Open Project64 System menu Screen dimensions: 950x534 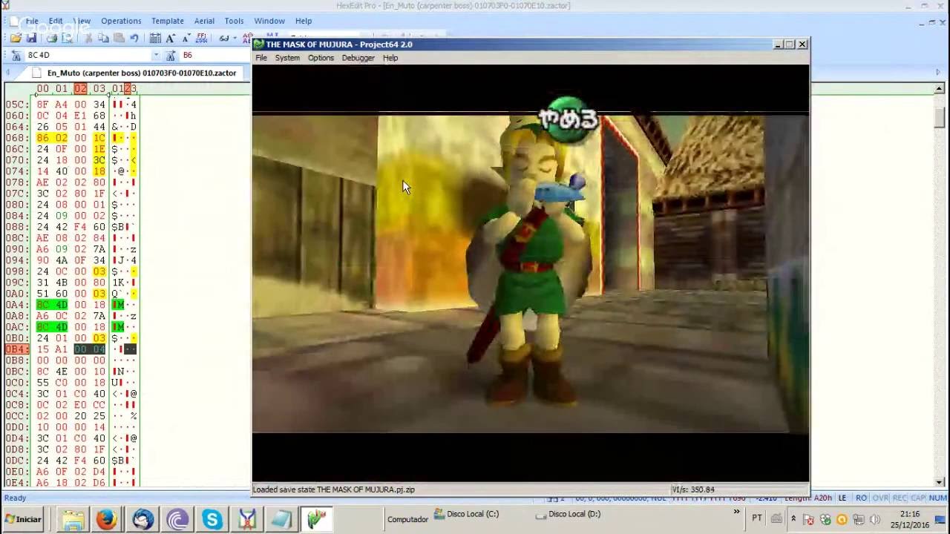(287, 58)
